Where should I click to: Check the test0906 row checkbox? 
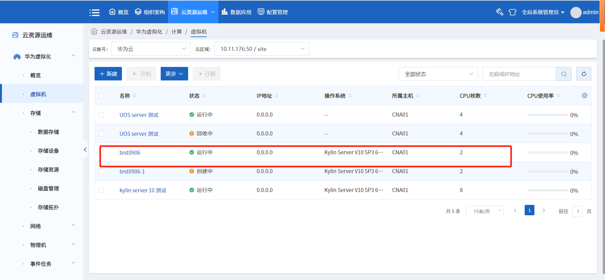(x=101, y=152)
